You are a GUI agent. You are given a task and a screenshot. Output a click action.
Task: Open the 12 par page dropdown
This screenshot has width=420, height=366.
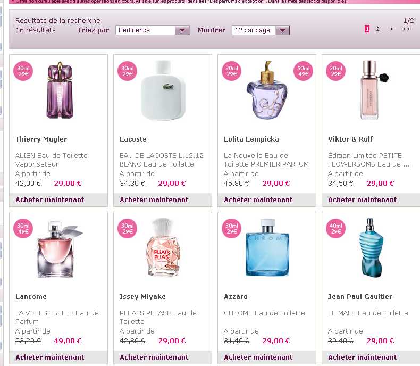(261, 30)
